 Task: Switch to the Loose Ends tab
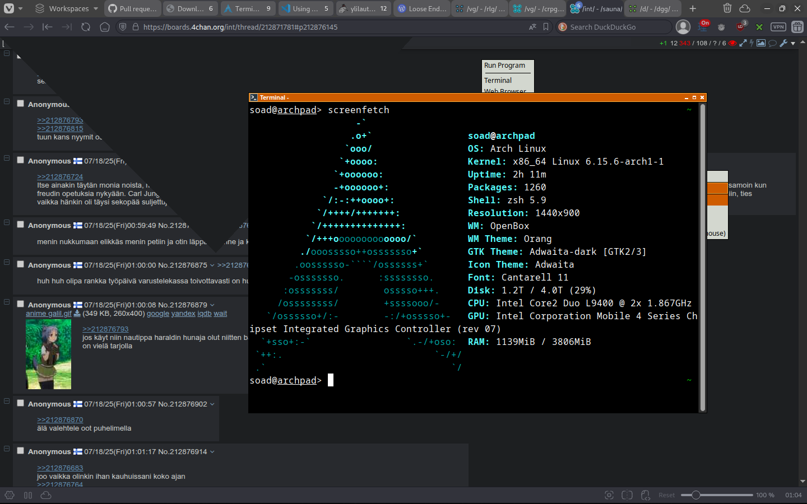pos(422,8)
